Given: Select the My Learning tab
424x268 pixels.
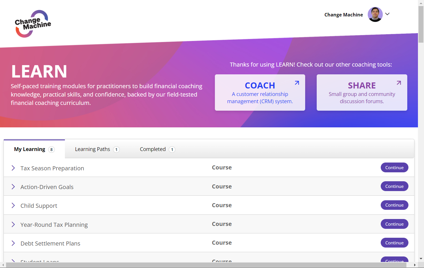Looking at the screenshot, I should [x=34, y=149].
